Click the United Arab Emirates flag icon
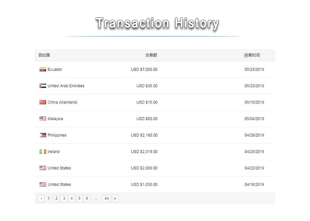310x221 pixels. (x=43, y=86)
